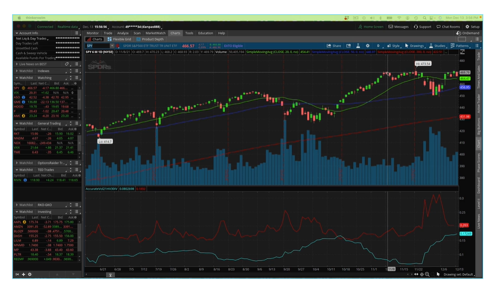Screen dimensions: 497x298
Task: Collapse the Watching watchlist
Action: [17, 78]
